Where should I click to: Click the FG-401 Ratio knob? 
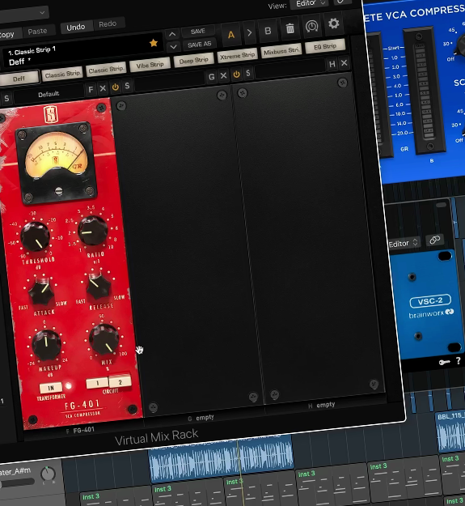click(x=92, y=231)
